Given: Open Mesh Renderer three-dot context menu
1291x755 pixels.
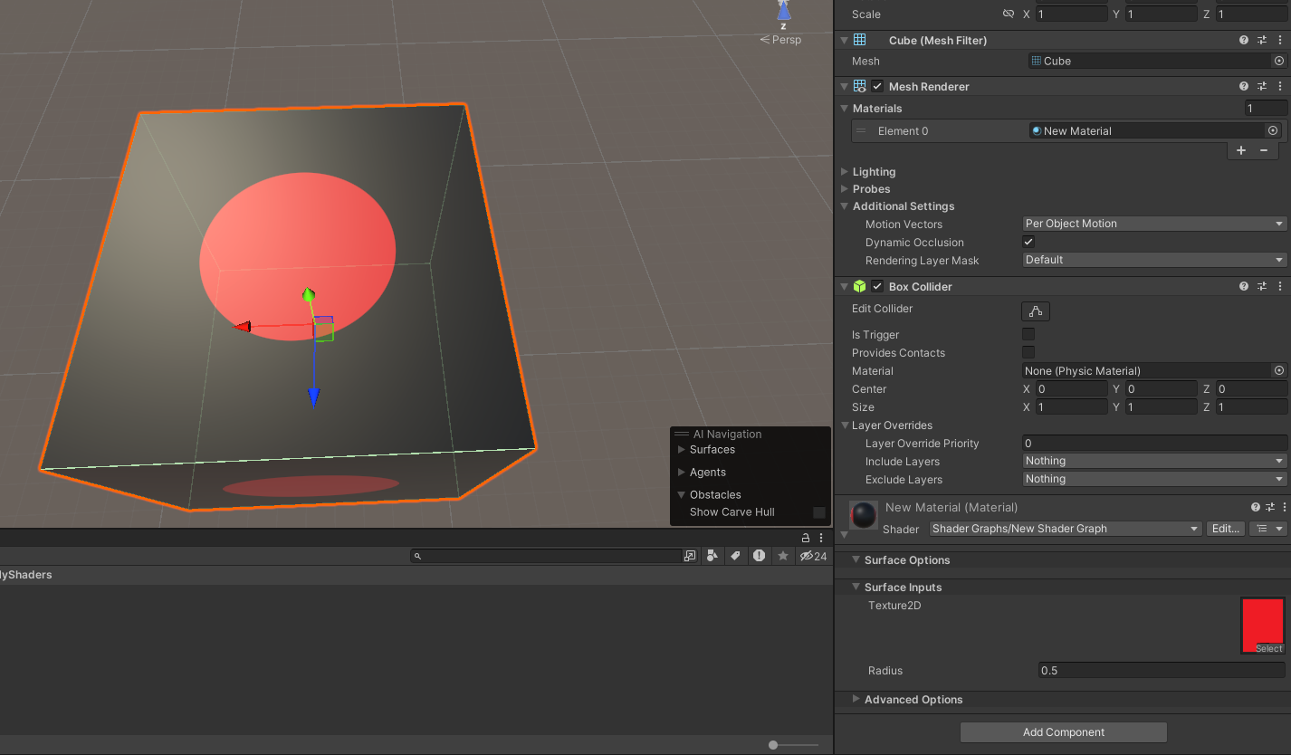Looking at the screenshot, I should (x=1280, y=87).
